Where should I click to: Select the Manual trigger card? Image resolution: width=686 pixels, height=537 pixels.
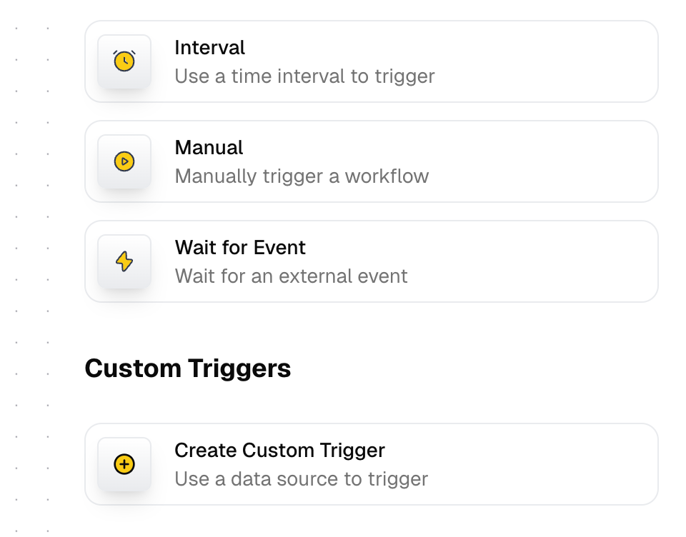(x=371, y=161)
